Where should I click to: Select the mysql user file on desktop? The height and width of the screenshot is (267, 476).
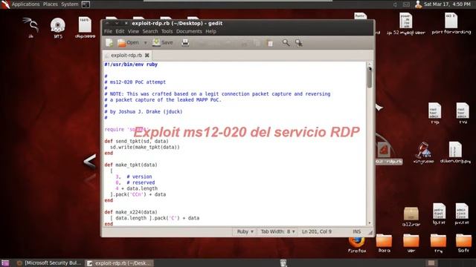pyautogui.click(x=406, y=24)
